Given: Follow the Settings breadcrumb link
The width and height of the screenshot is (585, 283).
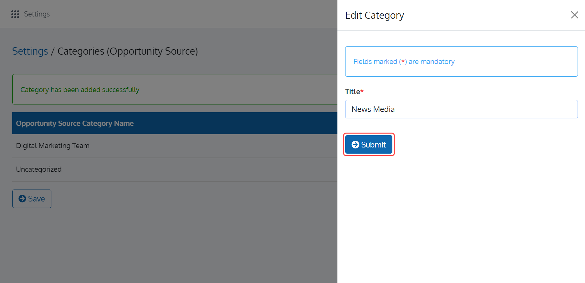Looking at the screenshot, I should [x=30, y=51].
